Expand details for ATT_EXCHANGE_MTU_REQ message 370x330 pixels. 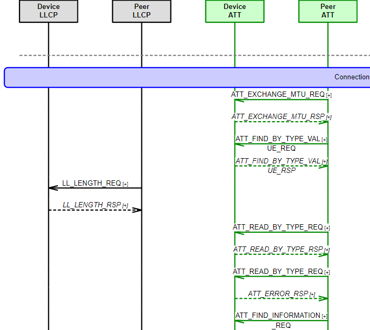[x=329, y=95]
